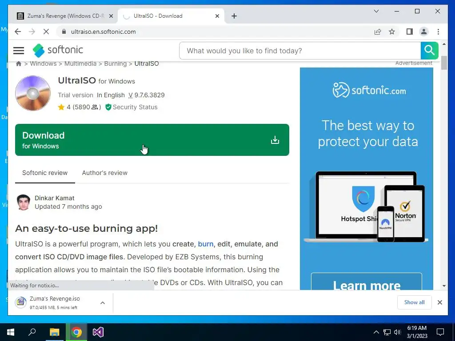Show hidden system tray icons
The image size is (455, 341).
pos(376,332)
